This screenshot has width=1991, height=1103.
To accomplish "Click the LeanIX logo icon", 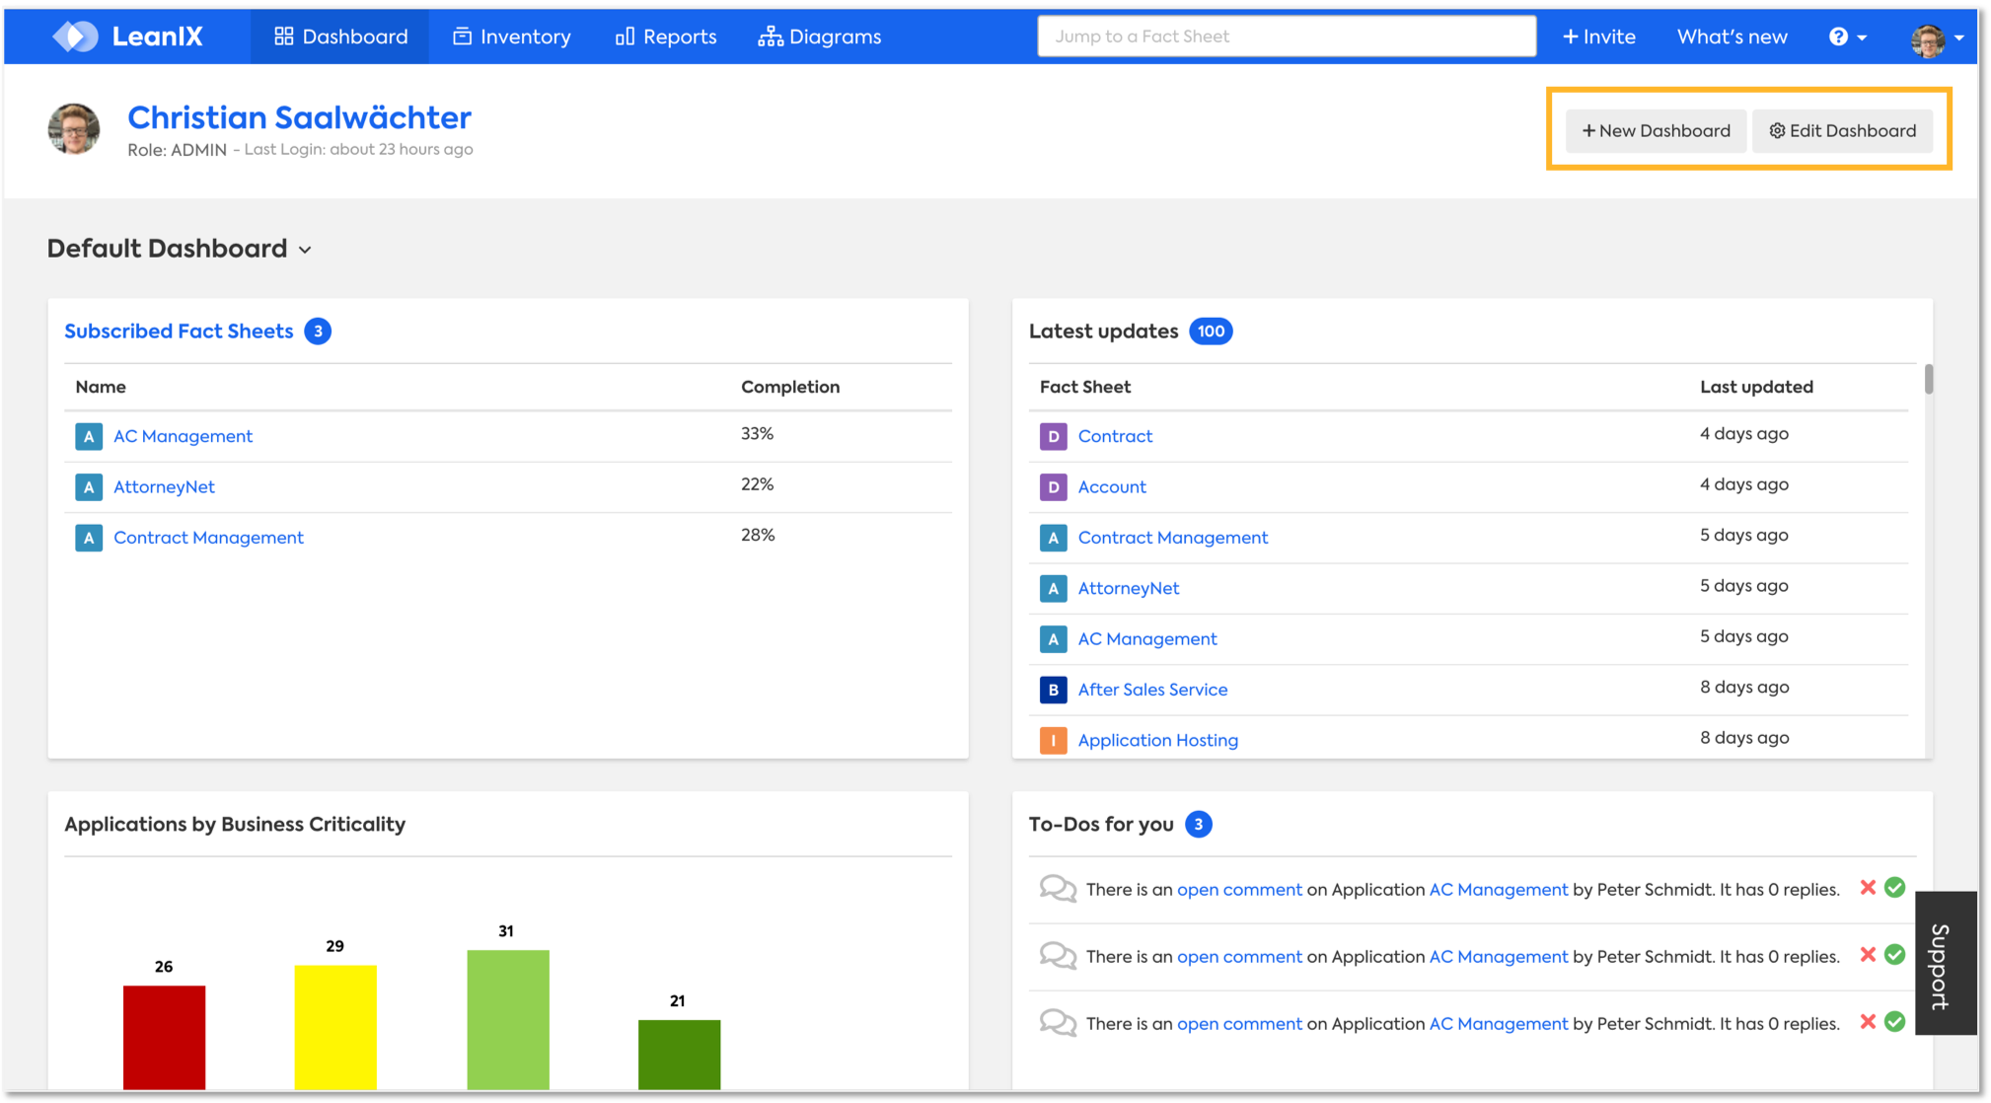I will tap(76, 37).
